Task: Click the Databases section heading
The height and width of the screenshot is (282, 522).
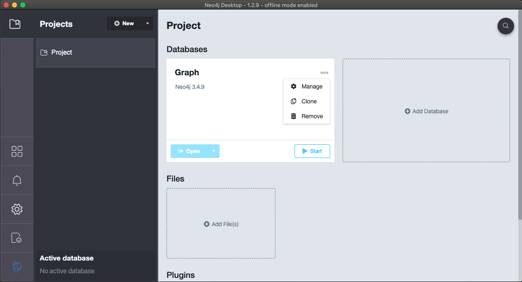Action: click(187, 49)
